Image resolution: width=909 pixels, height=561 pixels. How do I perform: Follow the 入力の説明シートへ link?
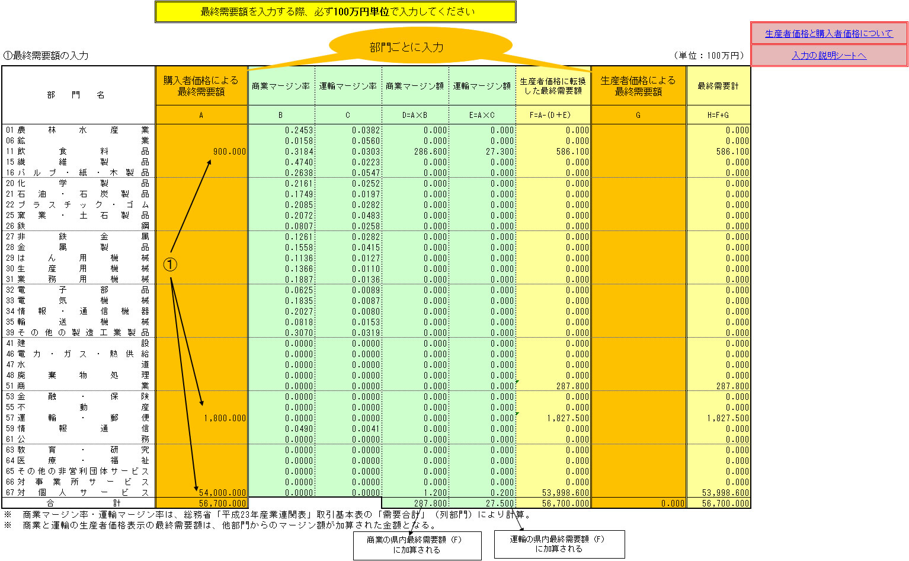click(x=828, y=56)
